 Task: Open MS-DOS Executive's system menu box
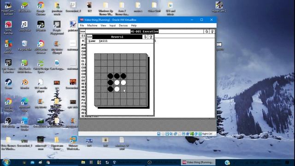pyautogui.click(x=83, y=31)
